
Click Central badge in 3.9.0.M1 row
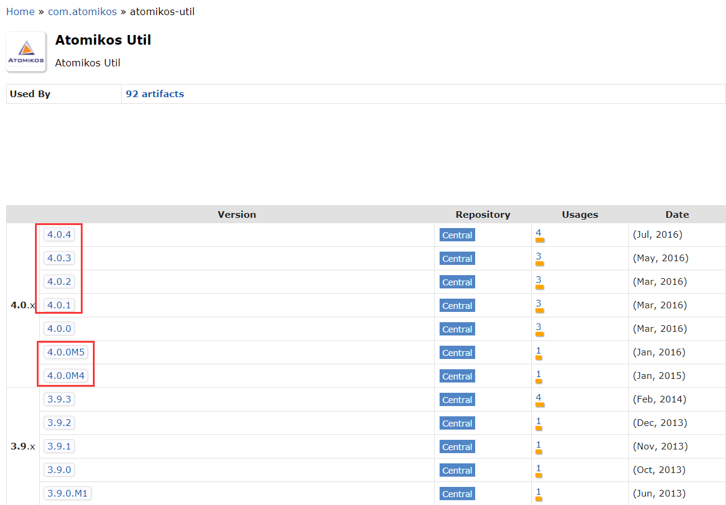tap(457, 494)
